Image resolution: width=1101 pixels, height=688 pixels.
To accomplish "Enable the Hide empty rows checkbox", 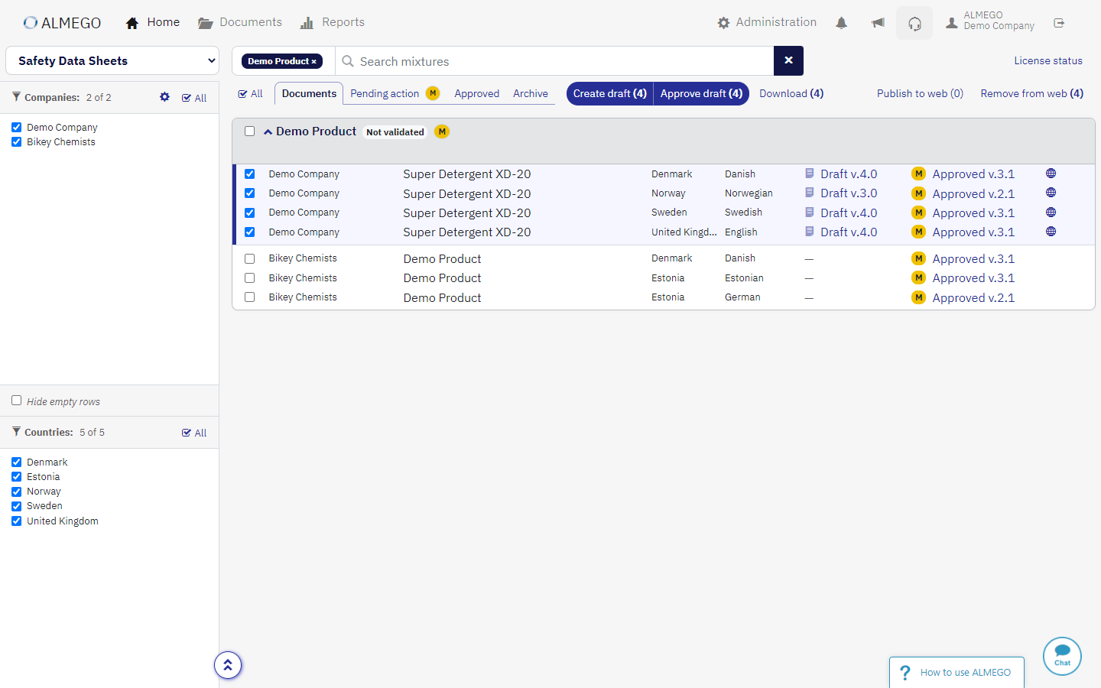I will coord(16,401).
